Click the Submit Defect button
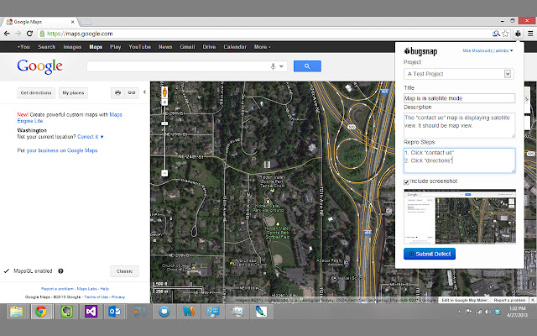 pos(430,254)
